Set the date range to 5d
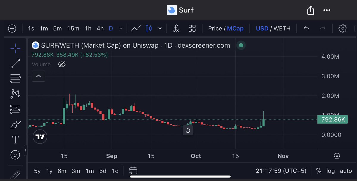Image resolution: width=357 pixels, height=181 pixels. 103,171
